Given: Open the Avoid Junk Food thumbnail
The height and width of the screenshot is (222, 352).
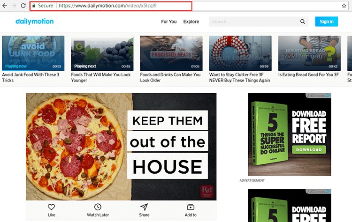Looking at the screenshot, I should tap(33, 53).
